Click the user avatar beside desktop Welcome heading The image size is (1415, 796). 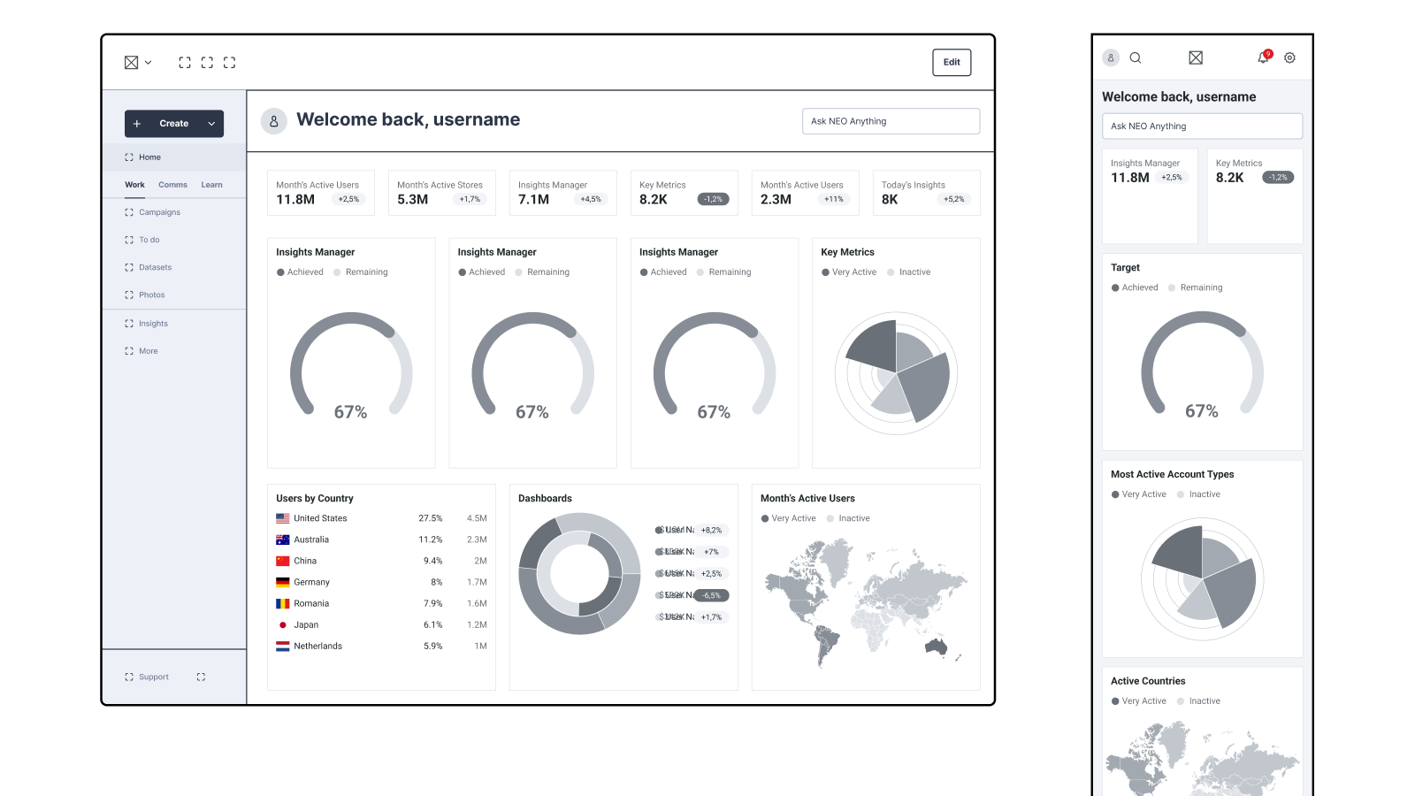pyautogui.click(x=274, y=121)
